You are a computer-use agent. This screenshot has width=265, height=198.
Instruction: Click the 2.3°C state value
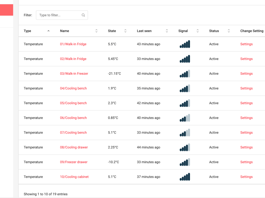click(x=112, y=103)
